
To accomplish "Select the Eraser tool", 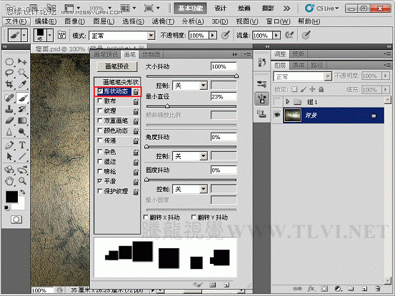I will pos(9,121).
